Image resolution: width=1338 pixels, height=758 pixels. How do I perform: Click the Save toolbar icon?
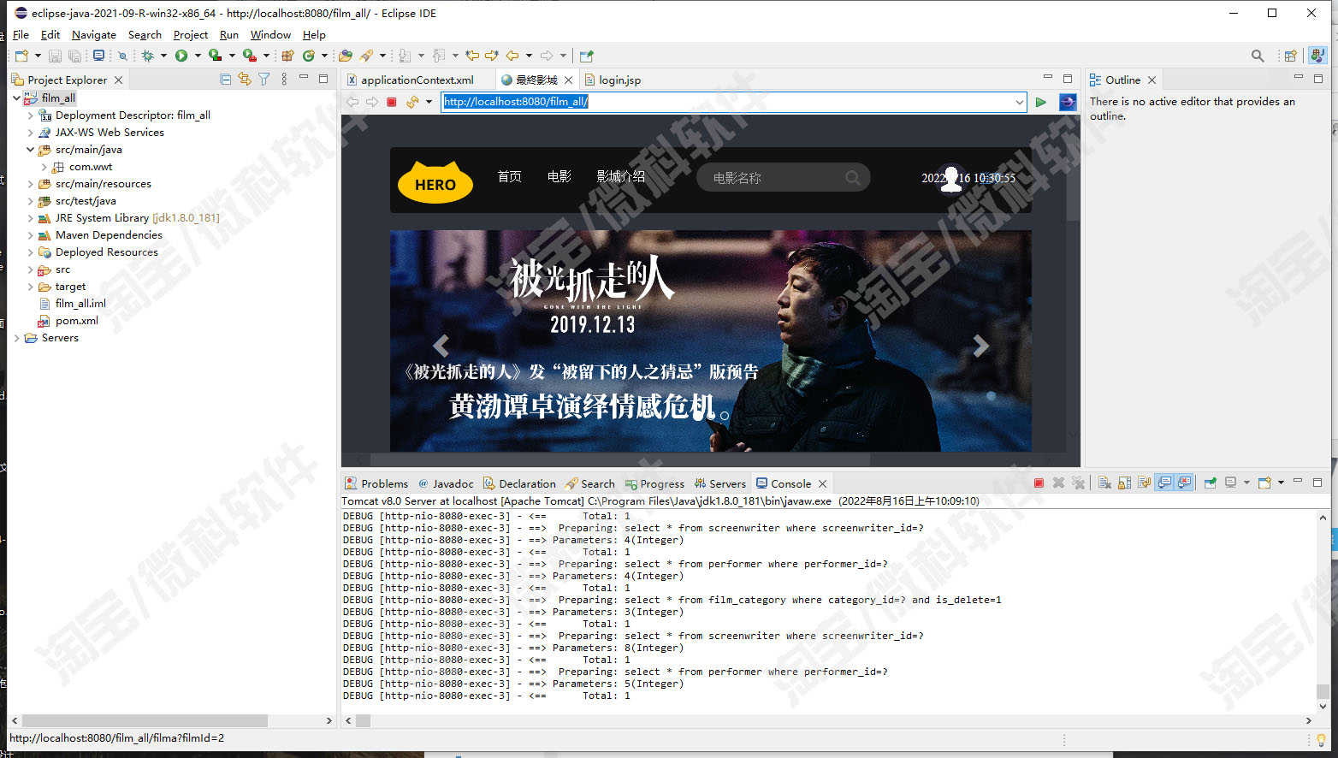55,56
